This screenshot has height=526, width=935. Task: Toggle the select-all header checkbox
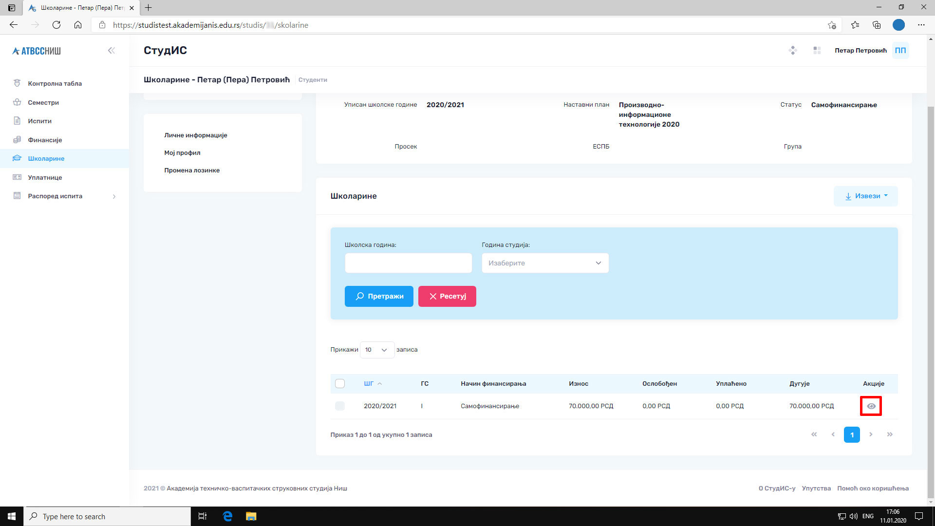(x=340, y=384)
